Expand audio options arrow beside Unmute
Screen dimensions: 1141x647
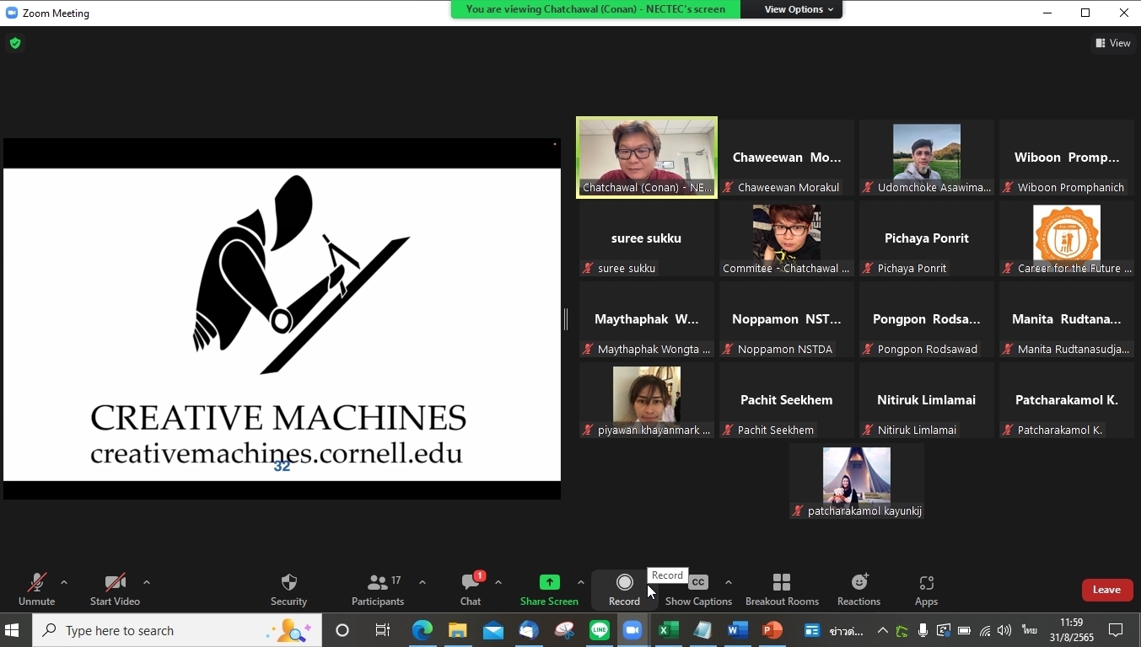tap(64, 582)
